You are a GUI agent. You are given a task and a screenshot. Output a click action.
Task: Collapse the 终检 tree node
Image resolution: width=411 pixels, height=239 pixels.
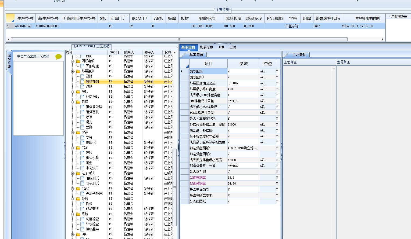click(73, 214)
